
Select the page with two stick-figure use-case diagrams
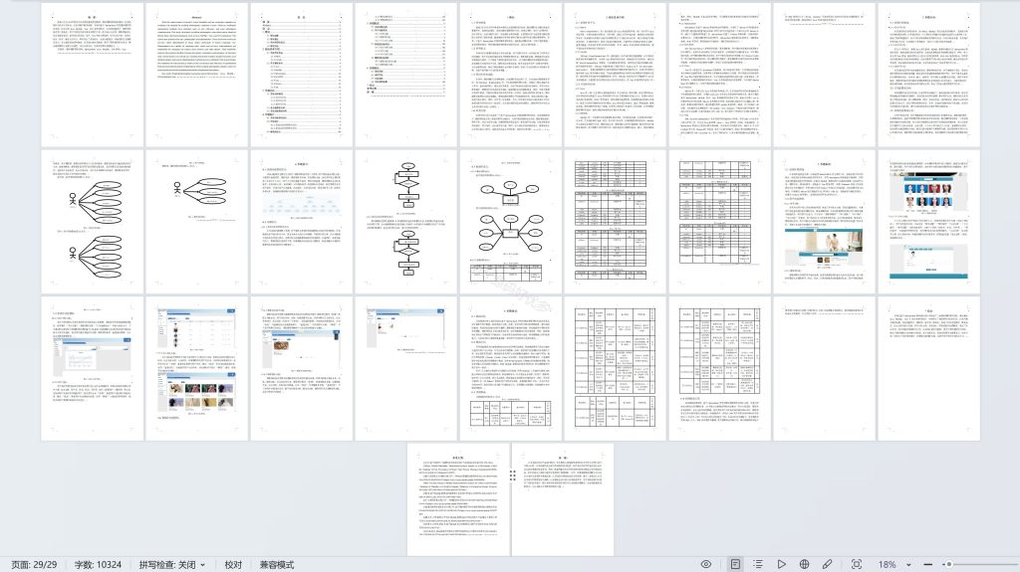(93, 222)
